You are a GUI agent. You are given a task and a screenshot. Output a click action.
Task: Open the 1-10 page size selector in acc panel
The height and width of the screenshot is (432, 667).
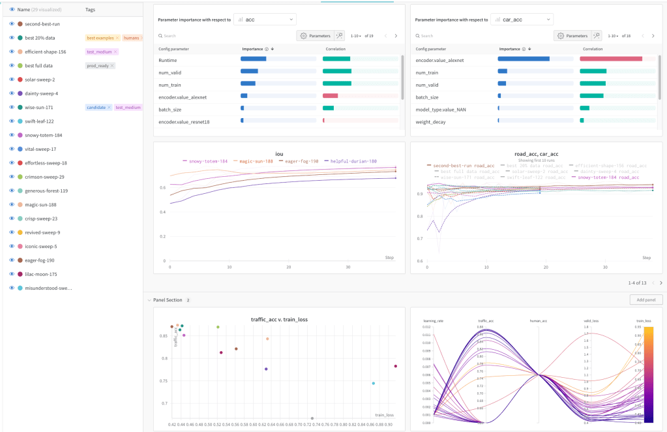(x=356, y=36)
